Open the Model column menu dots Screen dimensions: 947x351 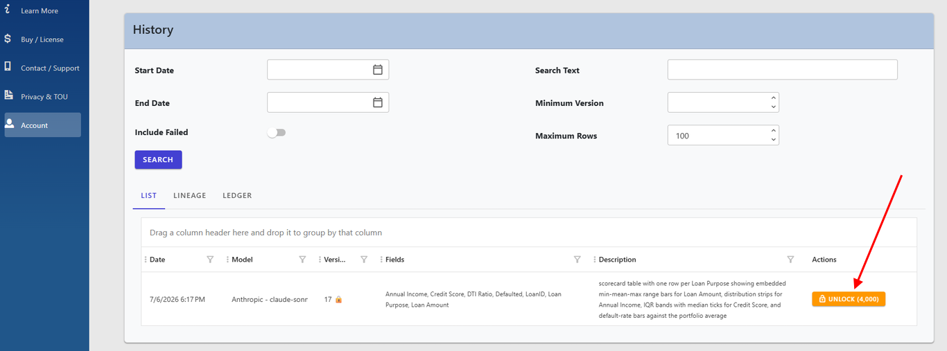pos(227,260)
